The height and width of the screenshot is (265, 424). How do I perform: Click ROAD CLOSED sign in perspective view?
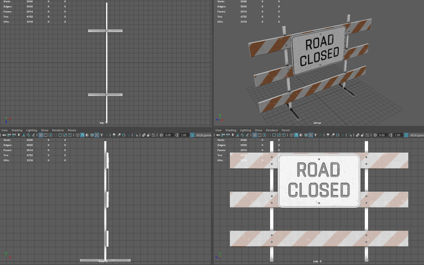click(x=319, y=50)
